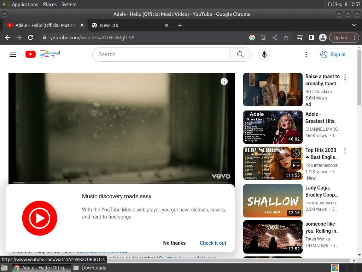Click someone like you, Rolling in title
Viewport: 362px width, 272px height.
point(322,227)
